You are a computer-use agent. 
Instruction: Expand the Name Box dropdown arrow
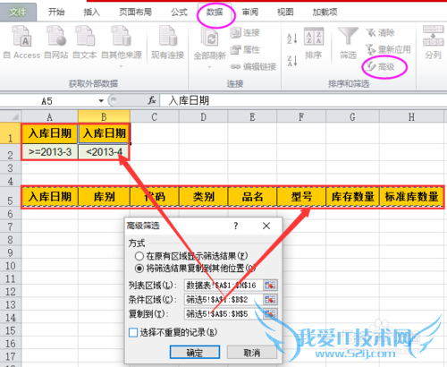(x=101, y=101)
